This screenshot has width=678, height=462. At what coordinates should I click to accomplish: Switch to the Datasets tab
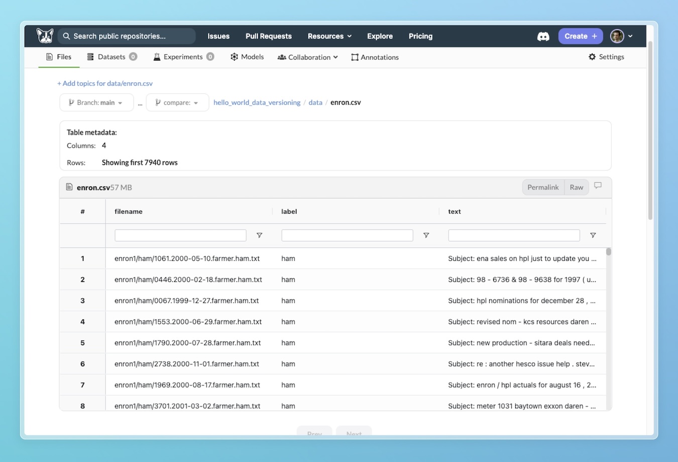111,57
